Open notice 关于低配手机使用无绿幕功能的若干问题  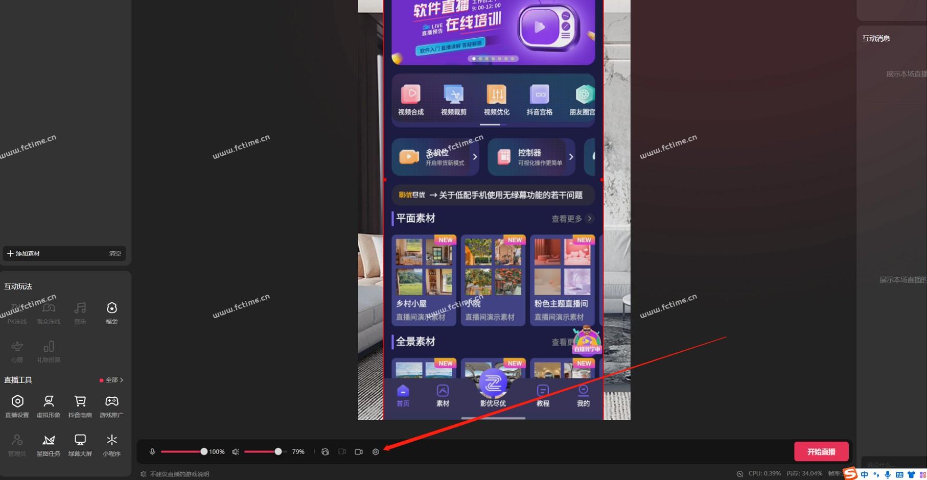[x=494, y=195]
